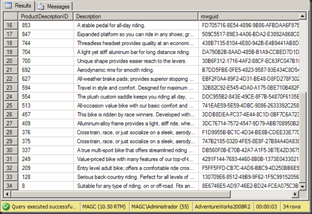Click 'All-weather brake pads' description cell
The width and height of the screenshot is (312, 214).
click(x=136, y=79)
